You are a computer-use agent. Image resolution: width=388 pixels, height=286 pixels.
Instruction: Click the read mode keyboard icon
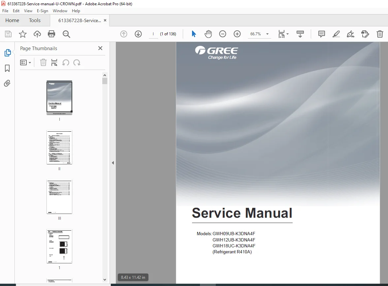pos(300,34)
